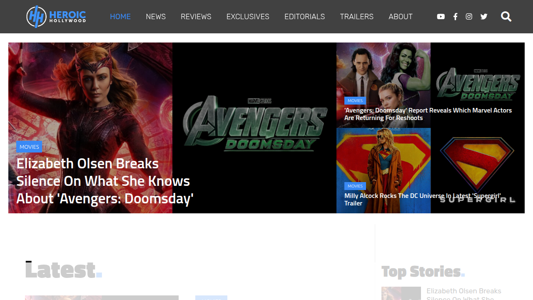This screenshot has height=300, width=533.
Task: Open the NEWS menu item
Action: [x=156, y=17]
